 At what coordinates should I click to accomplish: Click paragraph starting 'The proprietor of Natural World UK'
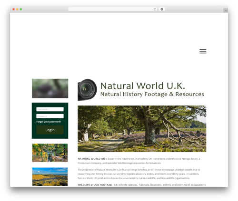coord(139,174)
